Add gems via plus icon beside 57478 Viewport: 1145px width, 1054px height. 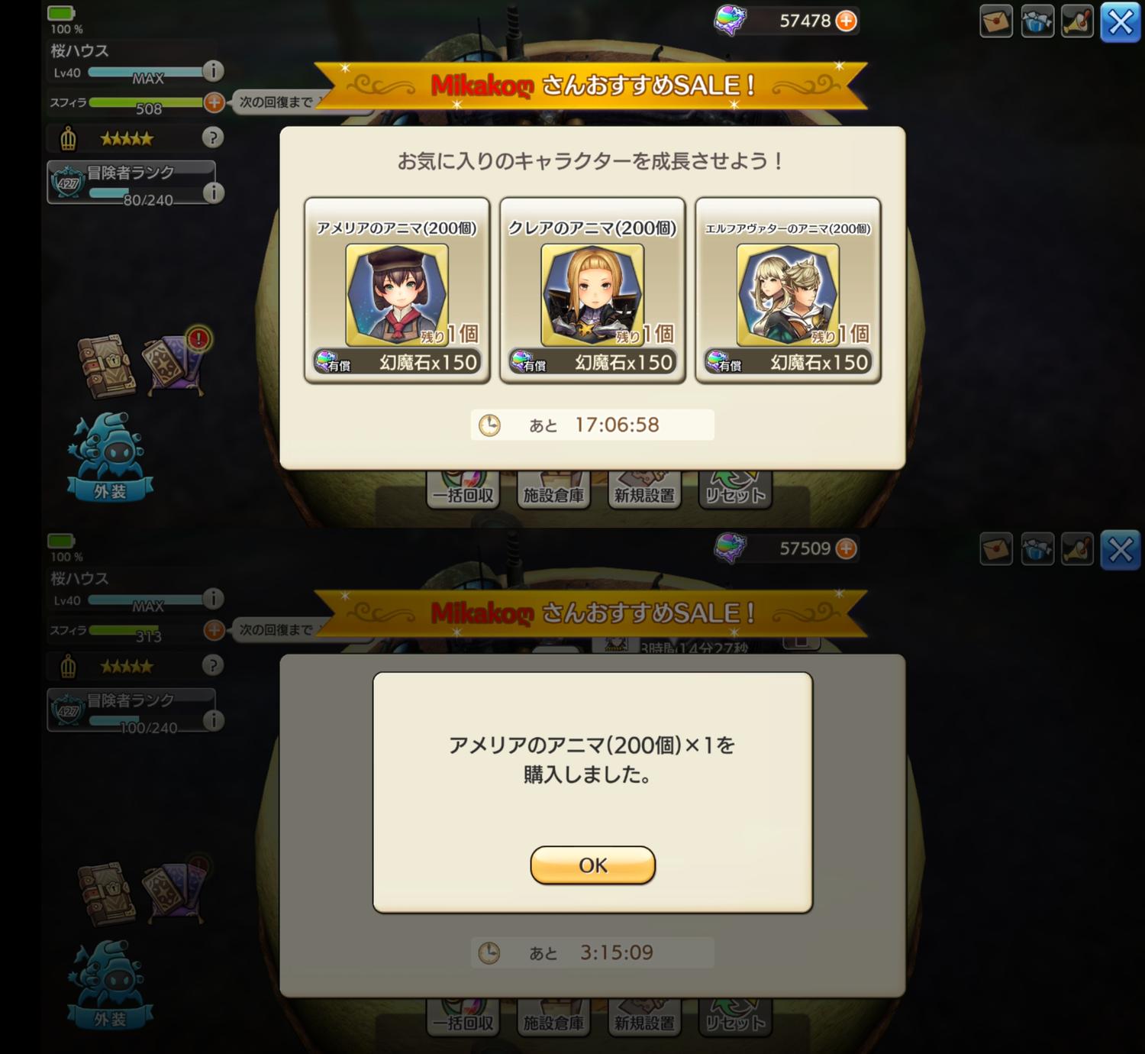pyautogui.click(x=846, y=21)
